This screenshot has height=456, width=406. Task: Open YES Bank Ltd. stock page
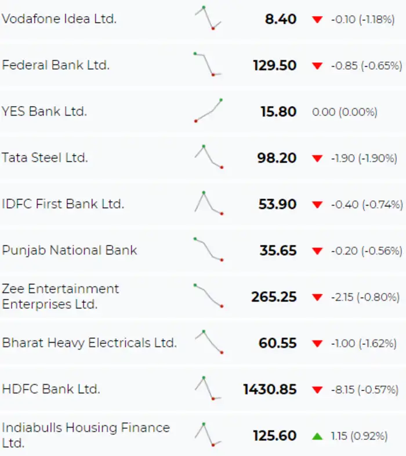[x=45, y=111]
